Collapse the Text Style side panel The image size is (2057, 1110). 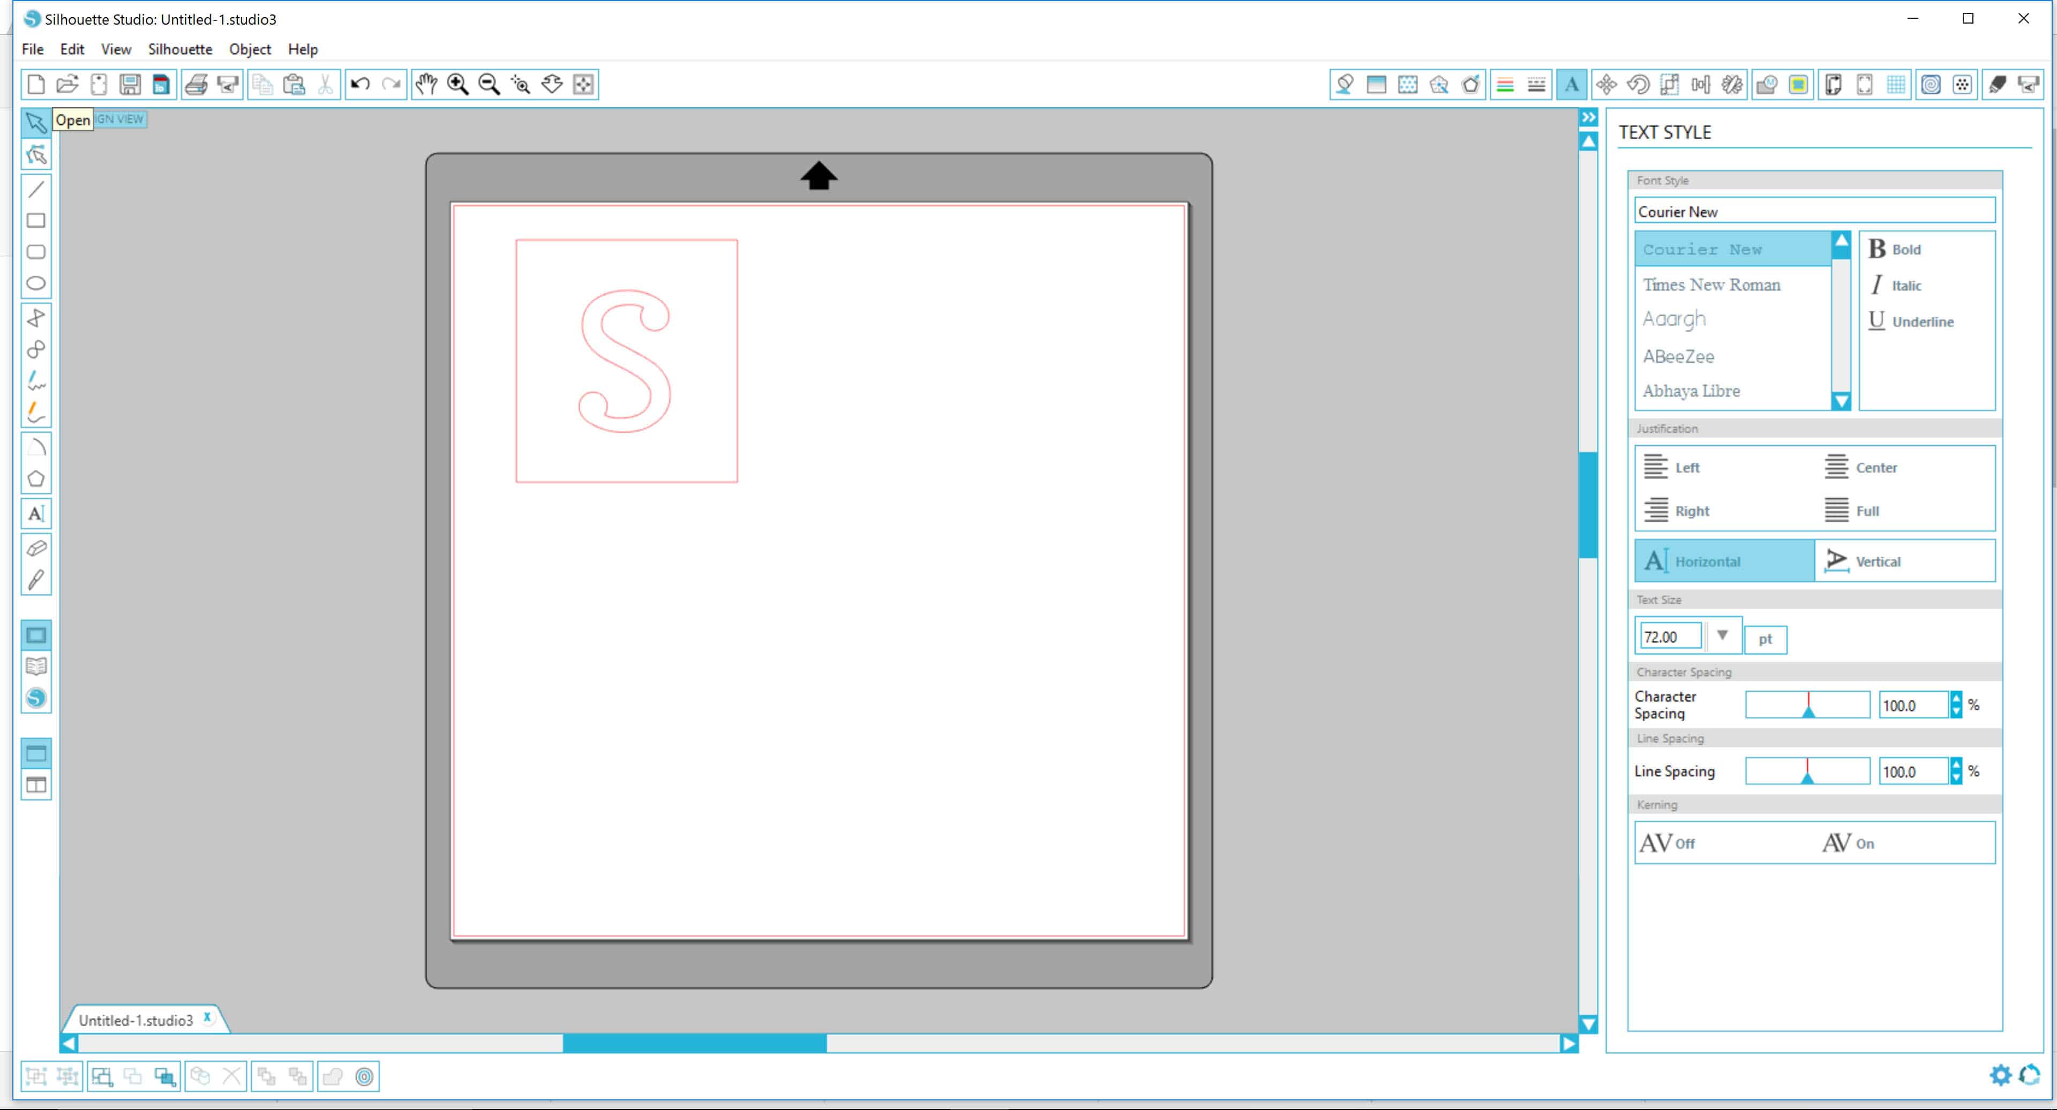tap(1589, 117)
